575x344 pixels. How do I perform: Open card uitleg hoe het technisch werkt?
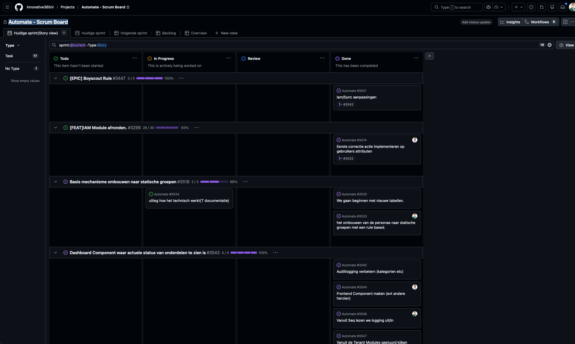[x=189, y=198]
